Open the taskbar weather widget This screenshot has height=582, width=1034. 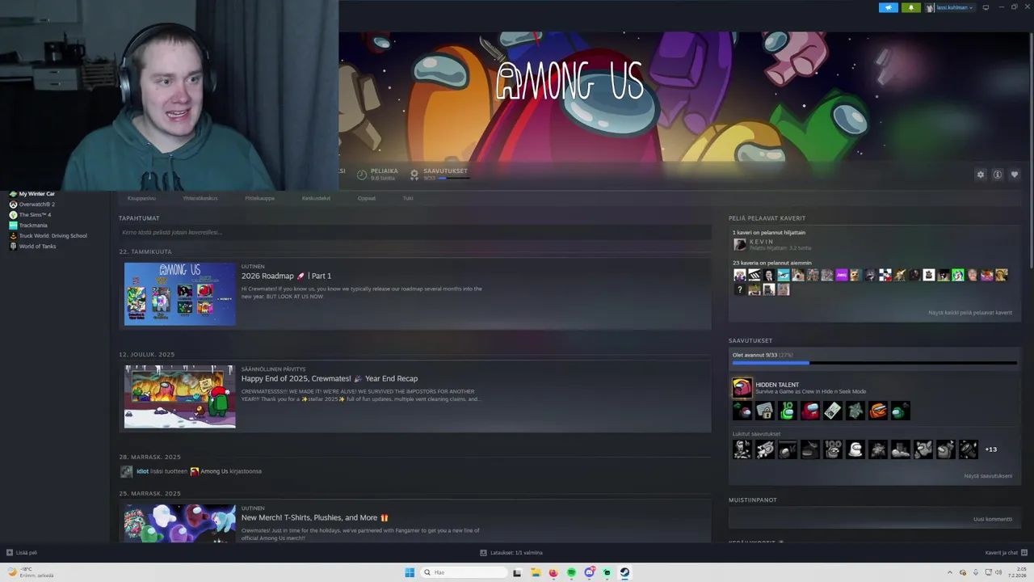click(31, 572)
